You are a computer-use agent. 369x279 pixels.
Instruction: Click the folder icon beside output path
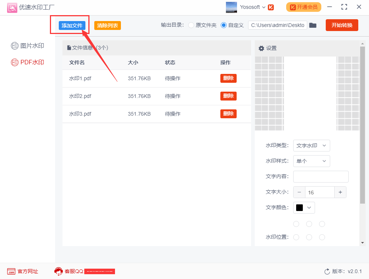(x=313, y=25)
